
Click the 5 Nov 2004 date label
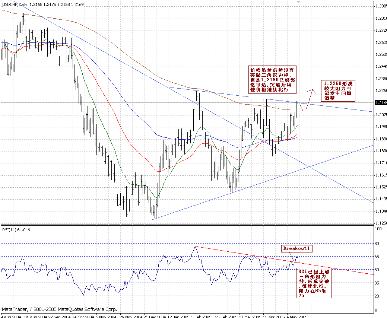pyautogui.click(x=106, y=316)
